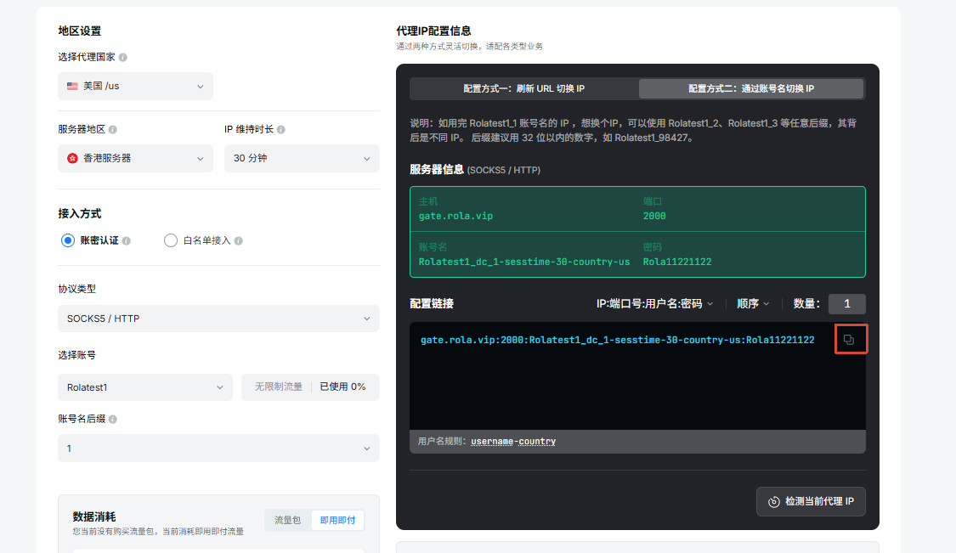Open the account suffix dropdown showing 1
The height and width of the screenshot is (553, 956).
[218, 449]
